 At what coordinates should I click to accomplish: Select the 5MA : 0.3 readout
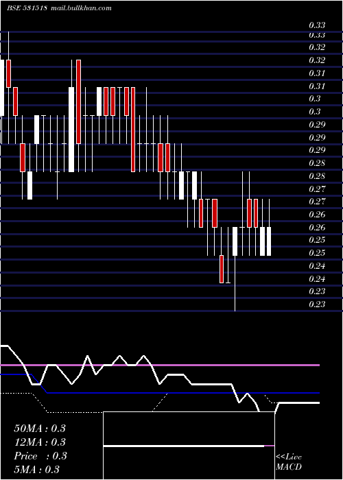tap(37, 470)
